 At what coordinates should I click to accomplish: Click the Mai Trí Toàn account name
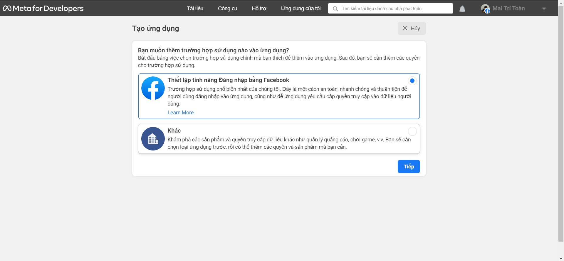(x=508, y=9)
